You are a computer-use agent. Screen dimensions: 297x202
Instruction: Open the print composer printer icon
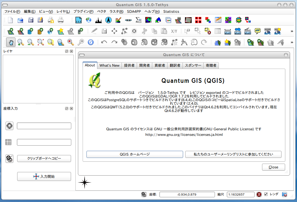click(x=61, y=20)
